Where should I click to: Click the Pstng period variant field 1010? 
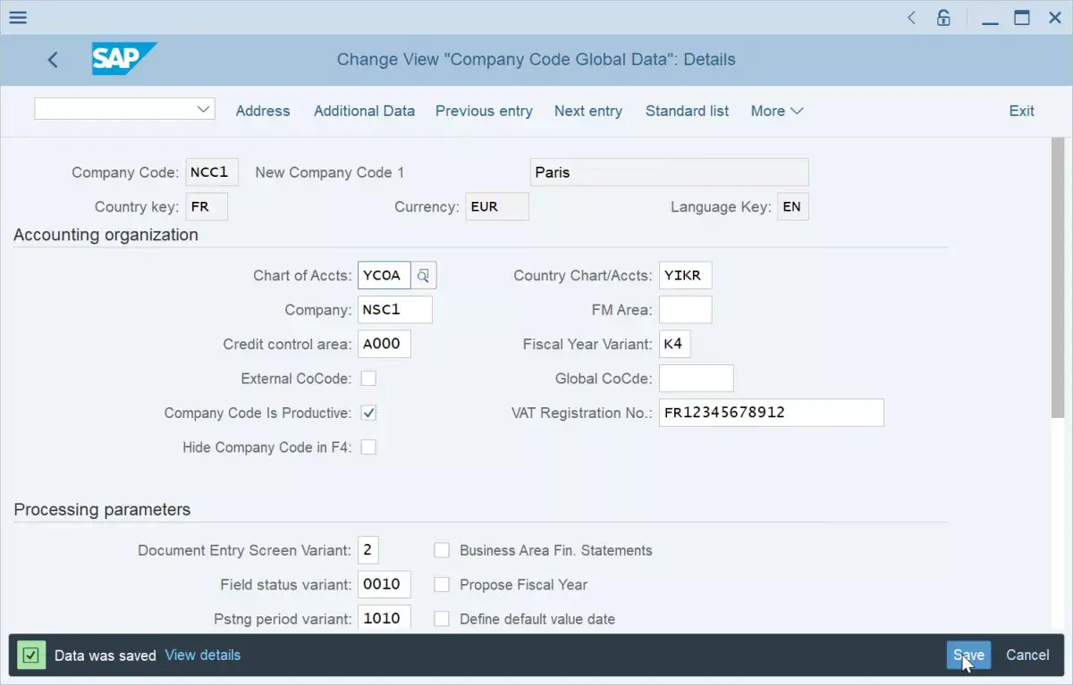[x=384, y=617]
